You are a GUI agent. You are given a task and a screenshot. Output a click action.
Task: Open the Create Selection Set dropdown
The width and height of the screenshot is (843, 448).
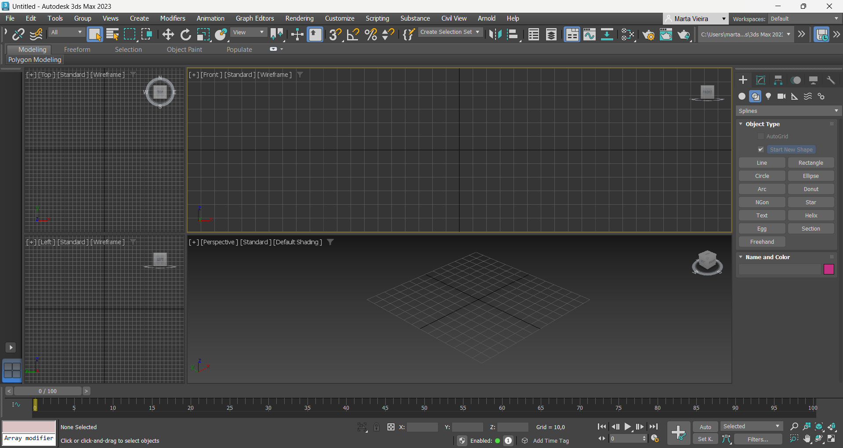tap(449, 32)
